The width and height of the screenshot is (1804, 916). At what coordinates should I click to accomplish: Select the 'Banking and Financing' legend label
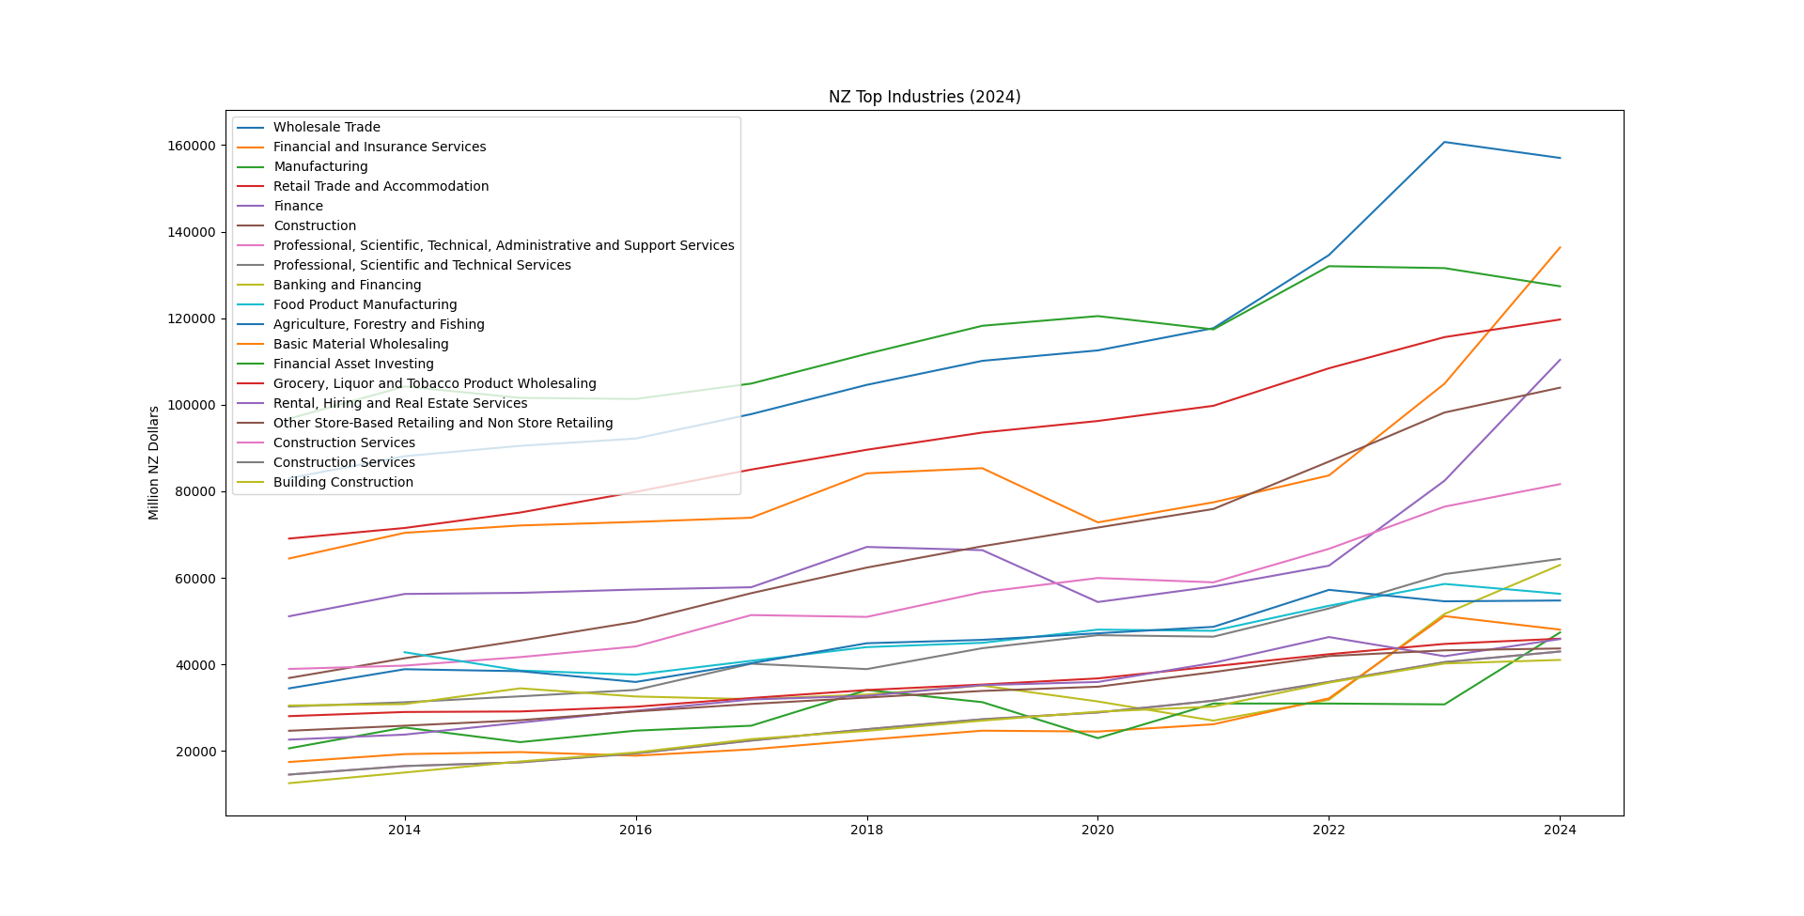(x=347, y=286)
